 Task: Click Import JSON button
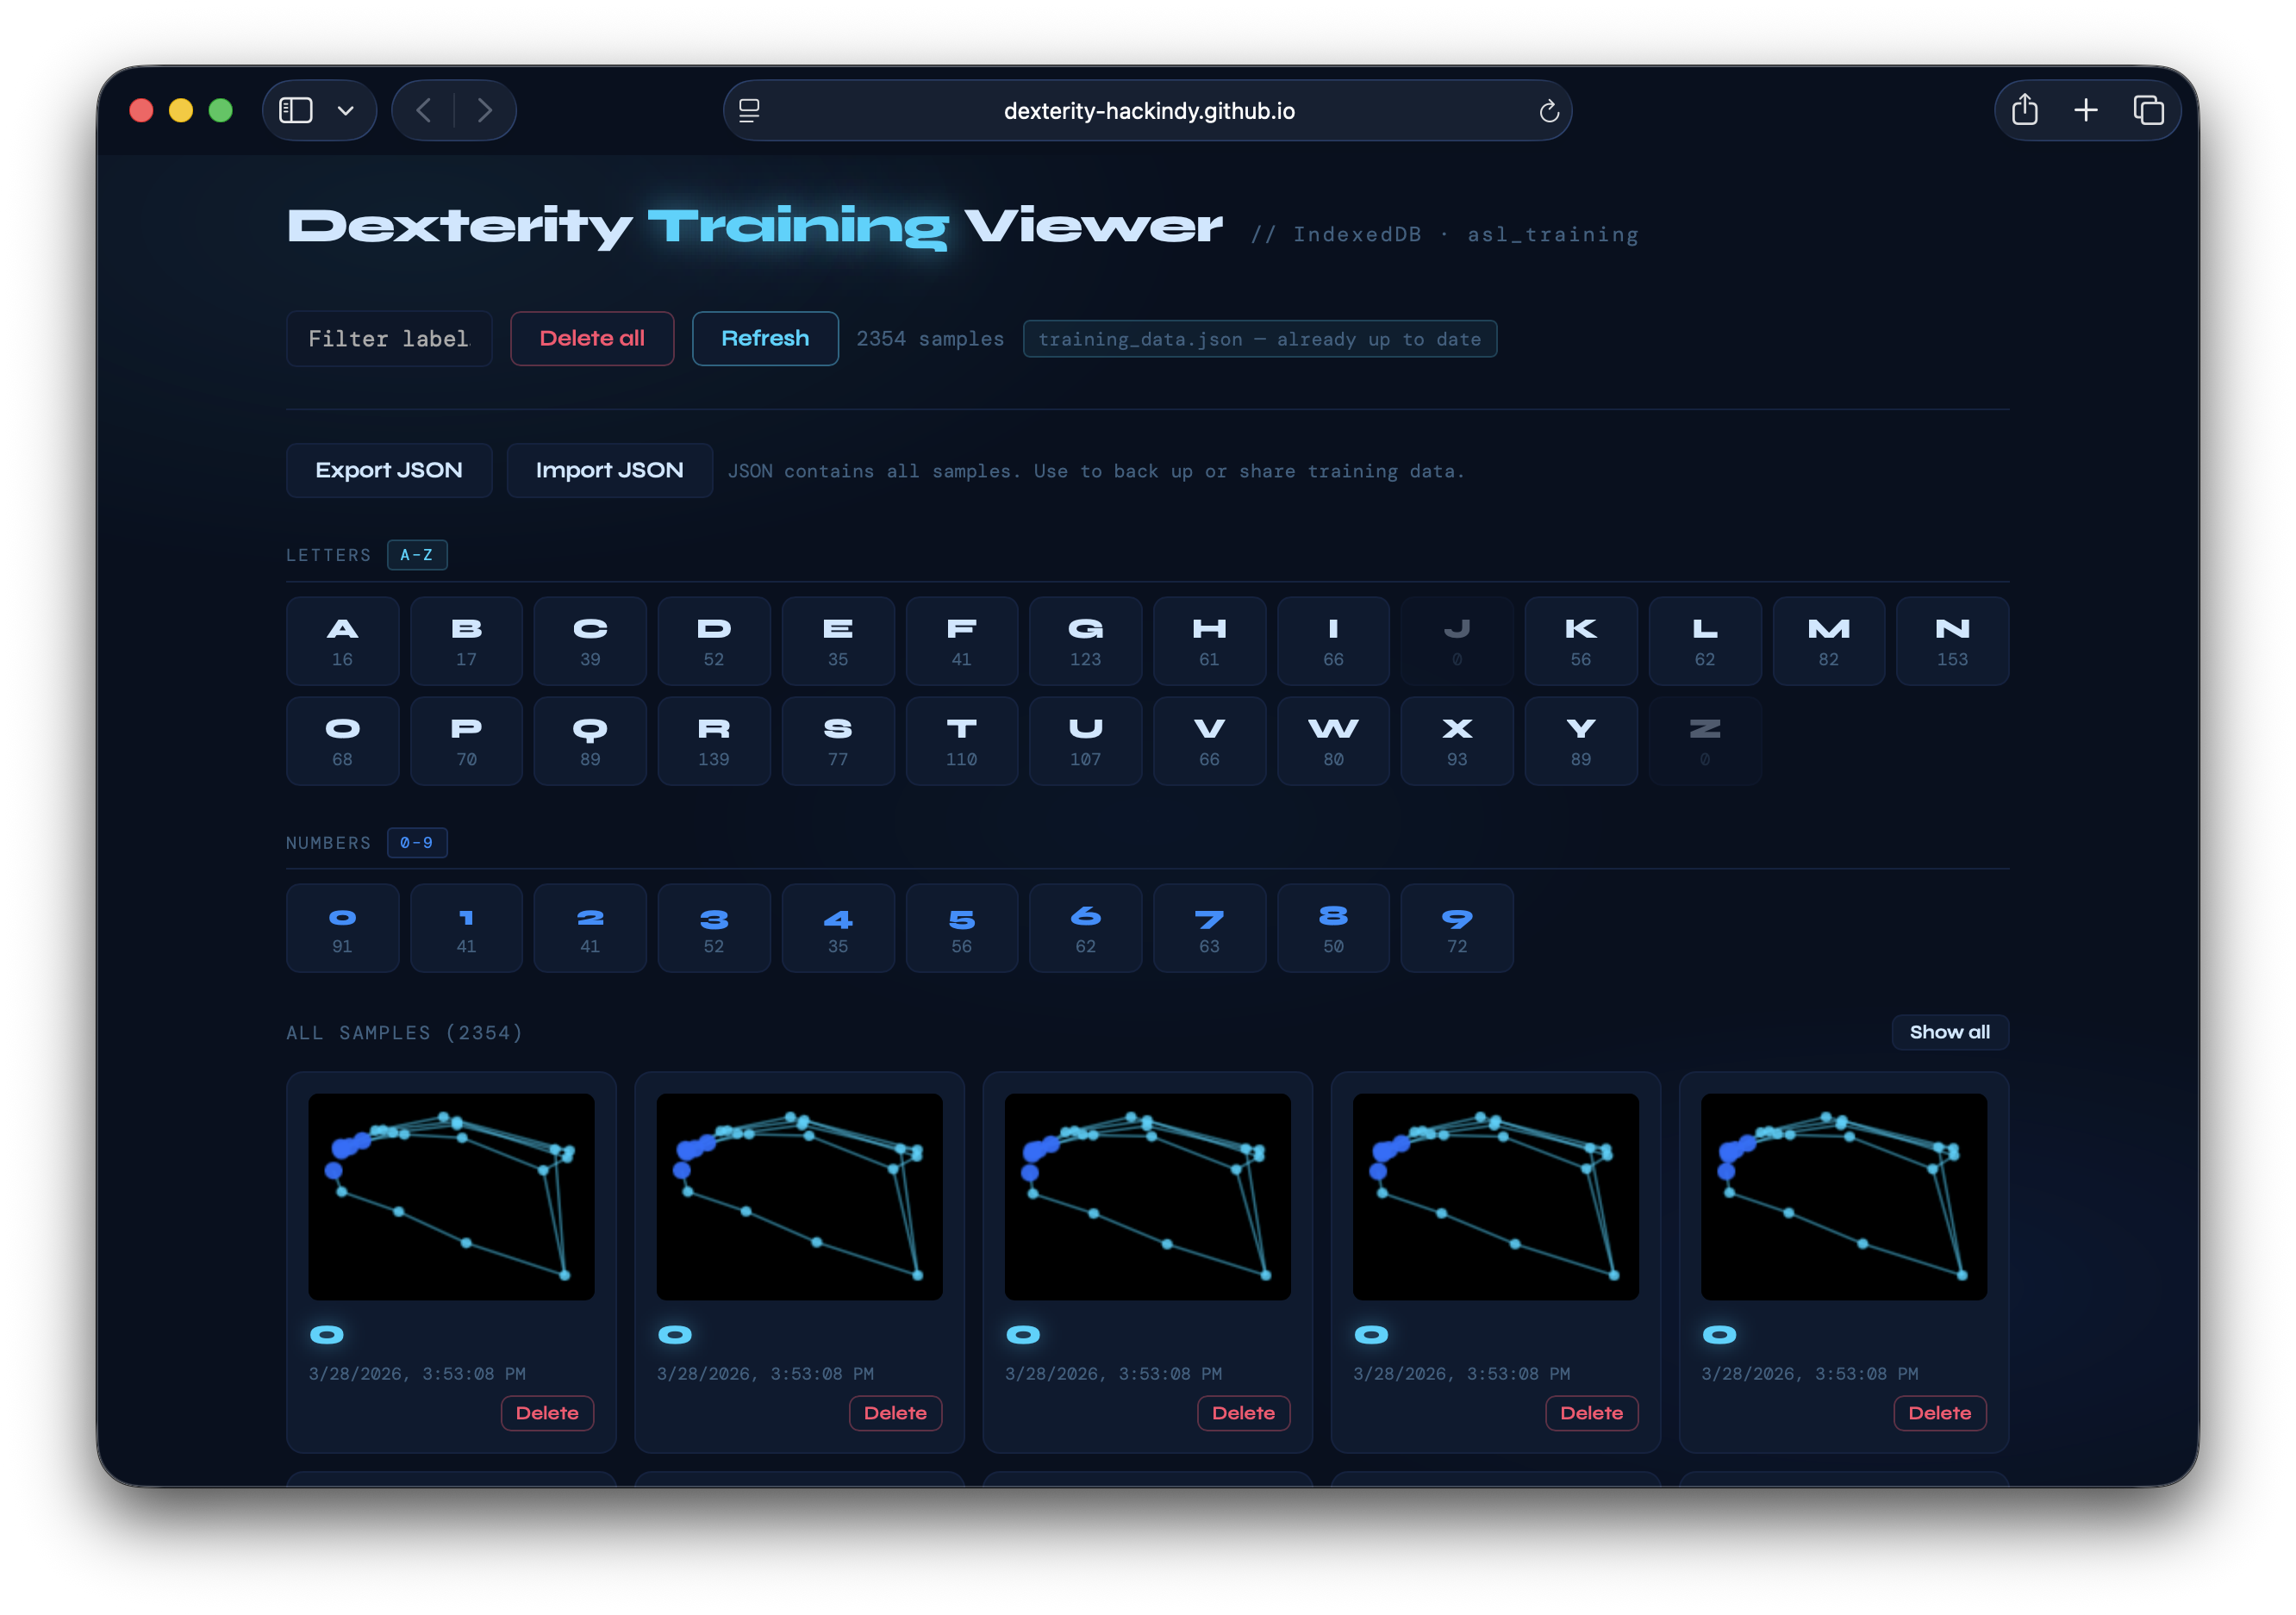(x=609, y=470)
